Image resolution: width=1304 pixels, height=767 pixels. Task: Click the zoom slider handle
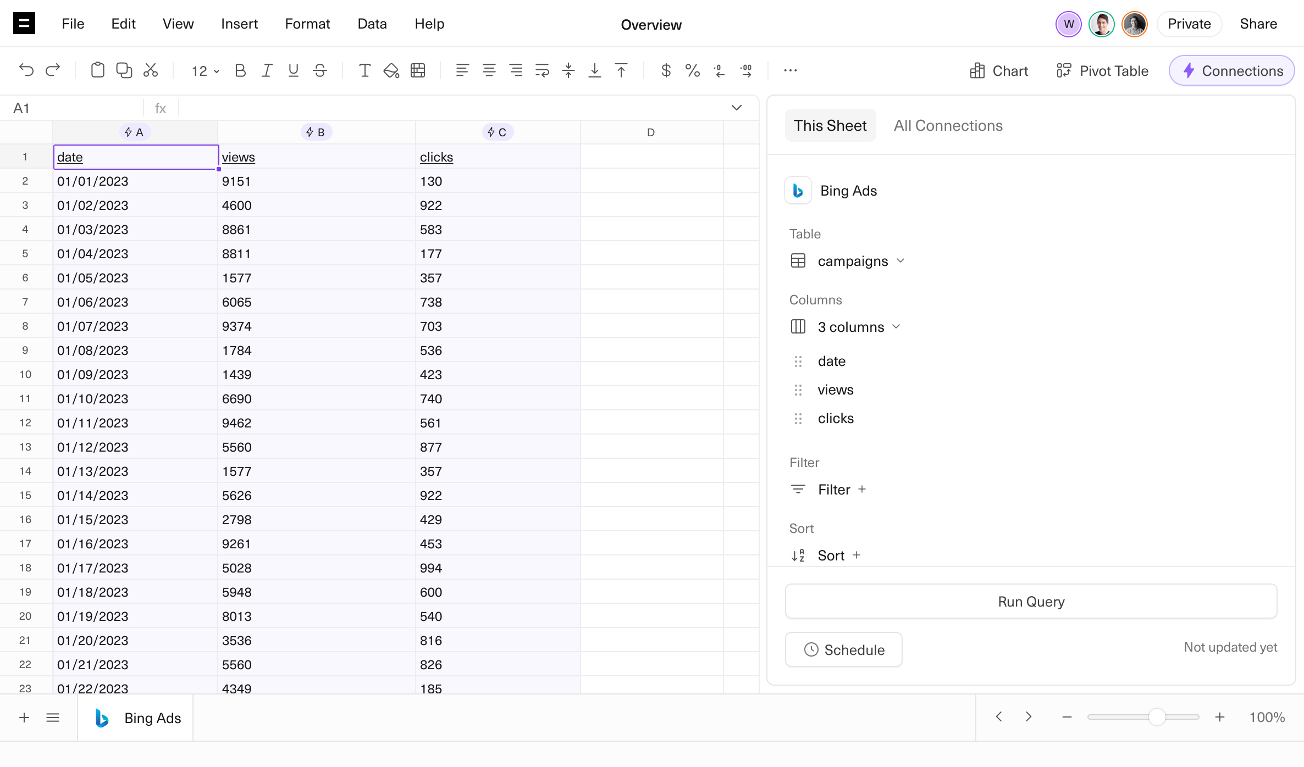(1157, 717)
